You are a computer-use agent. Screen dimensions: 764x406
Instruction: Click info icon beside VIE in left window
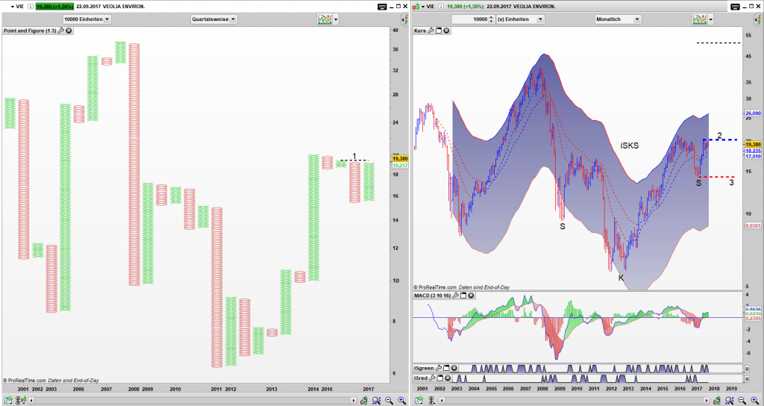(x=30, y=6)
